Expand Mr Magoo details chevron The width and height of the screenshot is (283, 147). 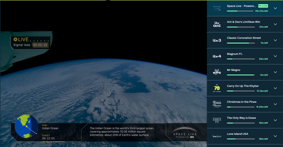tap(275, 72)
